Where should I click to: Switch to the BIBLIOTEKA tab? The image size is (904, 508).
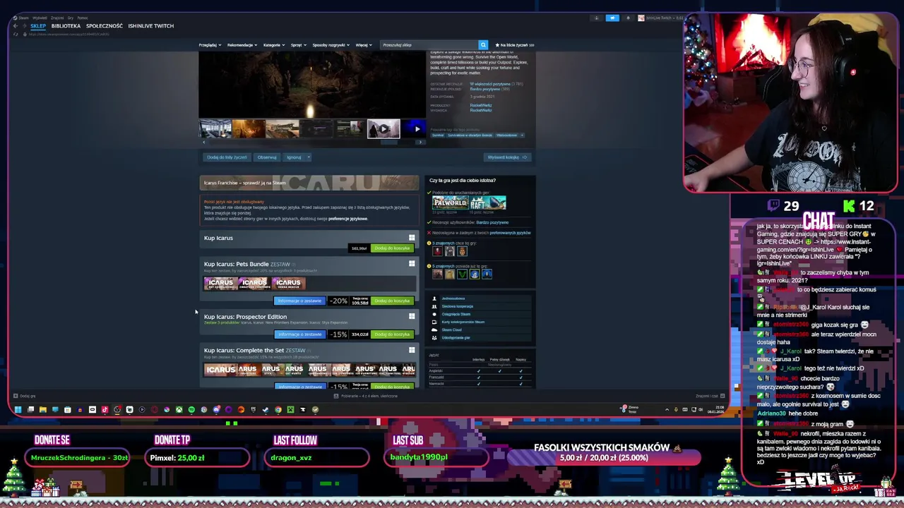[x=66, y=26]
